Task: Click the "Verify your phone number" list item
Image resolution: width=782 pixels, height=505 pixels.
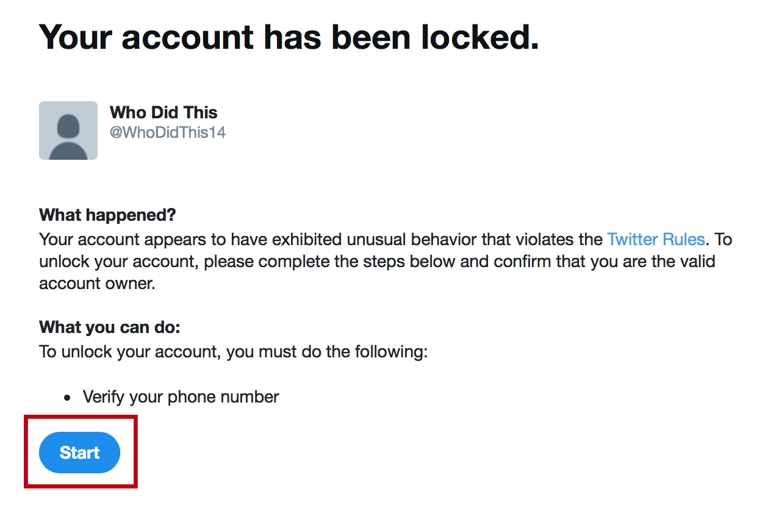Action: (x=181, y=397)
